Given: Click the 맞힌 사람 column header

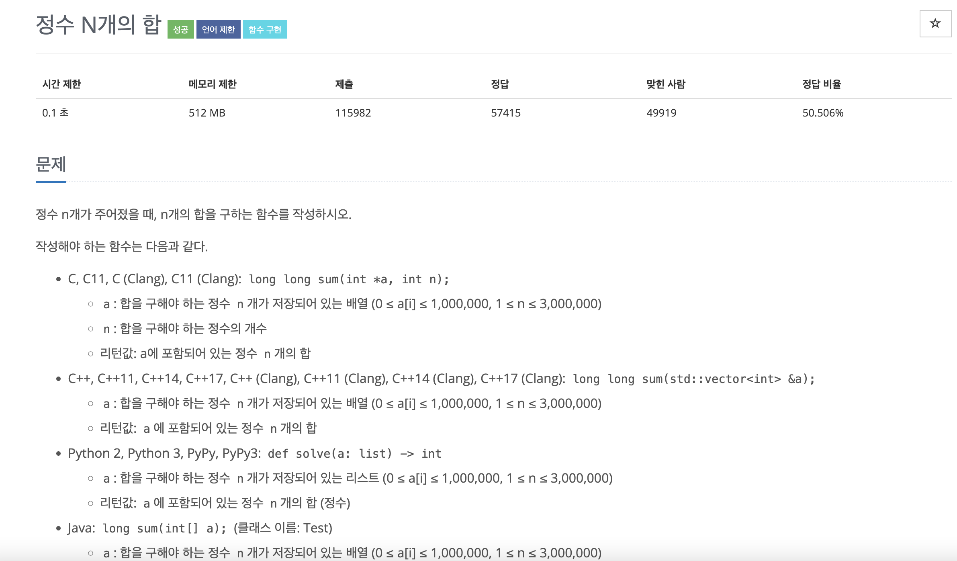Looking at the screenshot, I should [666, 84].
